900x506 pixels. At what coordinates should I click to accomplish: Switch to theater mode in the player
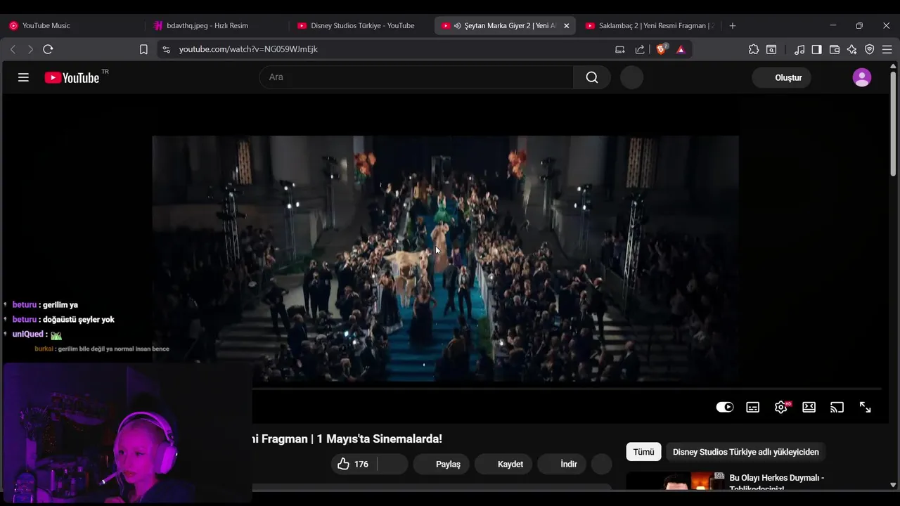[809, 407]
